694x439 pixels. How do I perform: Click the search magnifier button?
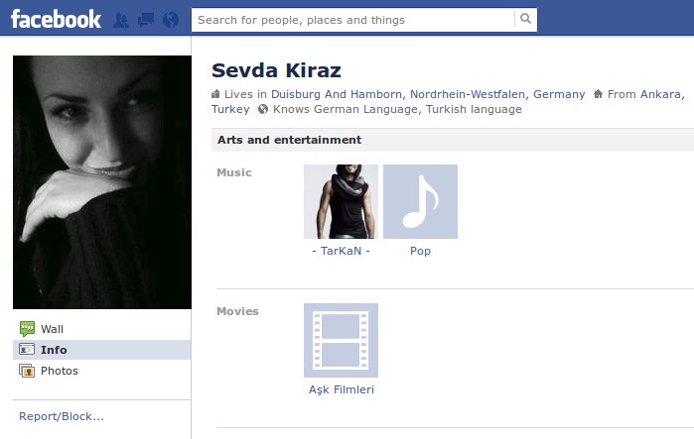525,19
